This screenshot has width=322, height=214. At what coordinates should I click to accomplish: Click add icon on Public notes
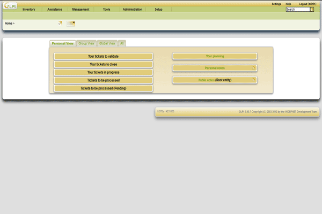point(254,80)
